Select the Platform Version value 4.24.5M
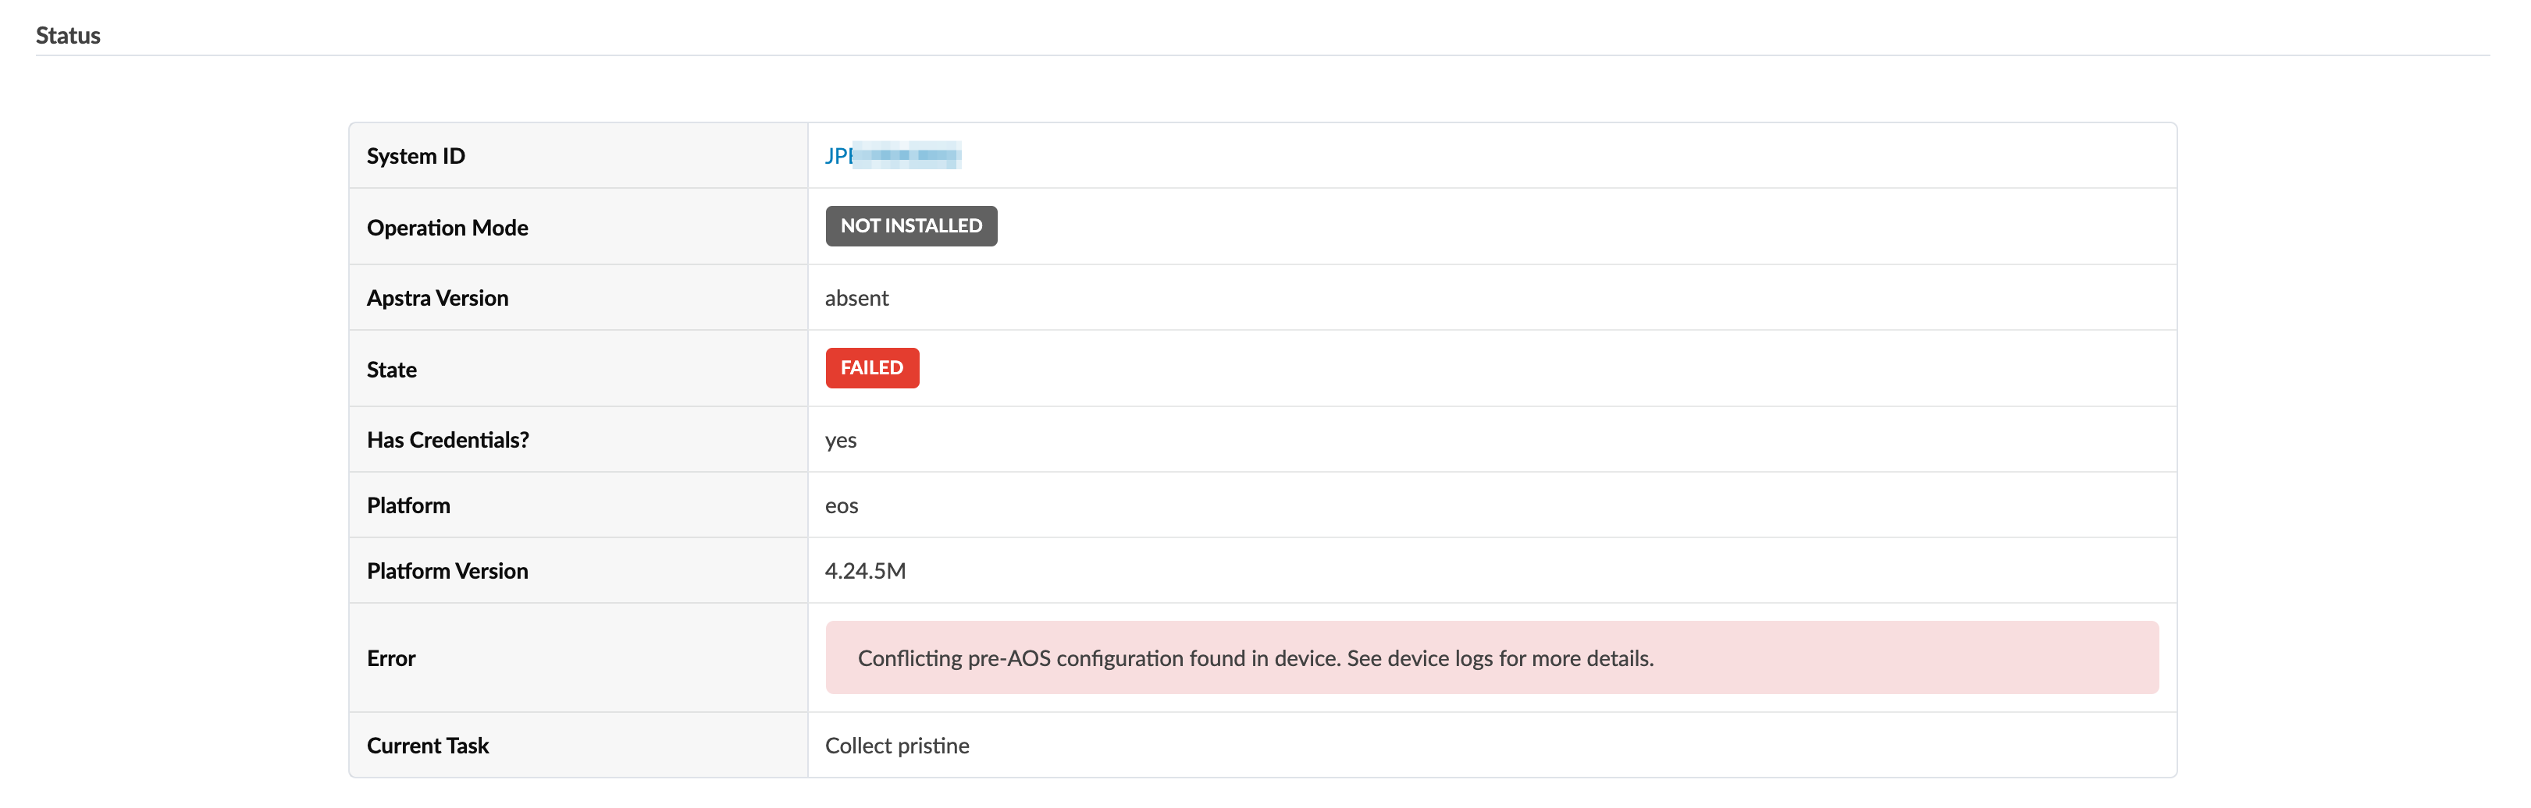The width and height of the screenshot is (2531, 808). tap(865, 572)
